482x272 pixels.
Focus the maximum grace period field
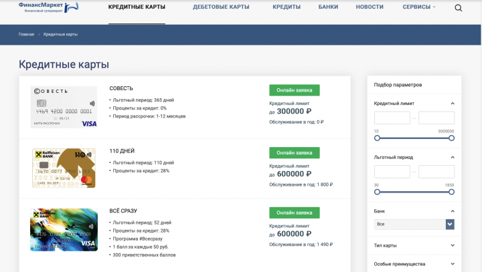(436, 172)
